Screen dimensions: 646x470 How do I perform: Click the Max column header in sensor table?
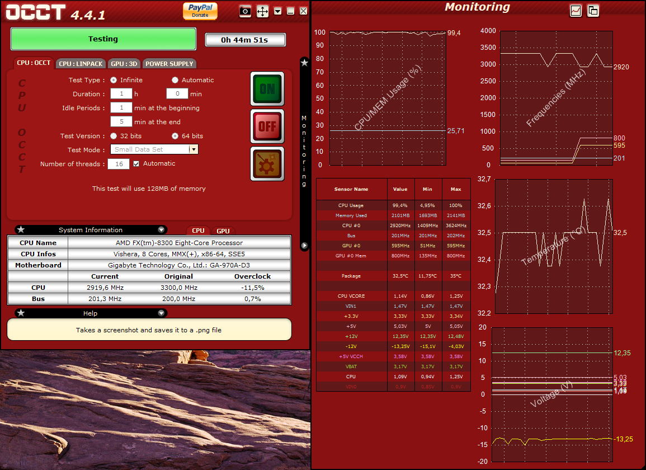pyautogui.click(x=456, y=189)
